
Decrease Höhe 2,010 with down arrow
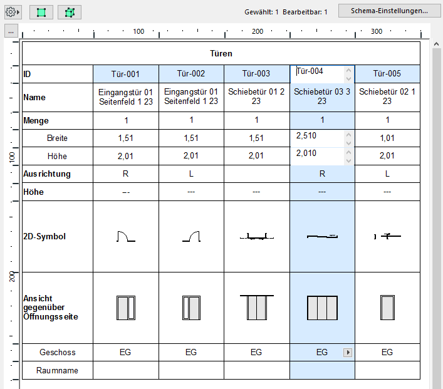[348, 161]
